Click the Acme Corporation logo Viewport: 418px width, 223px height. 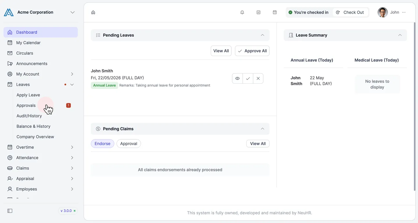(x=9, y=12)
